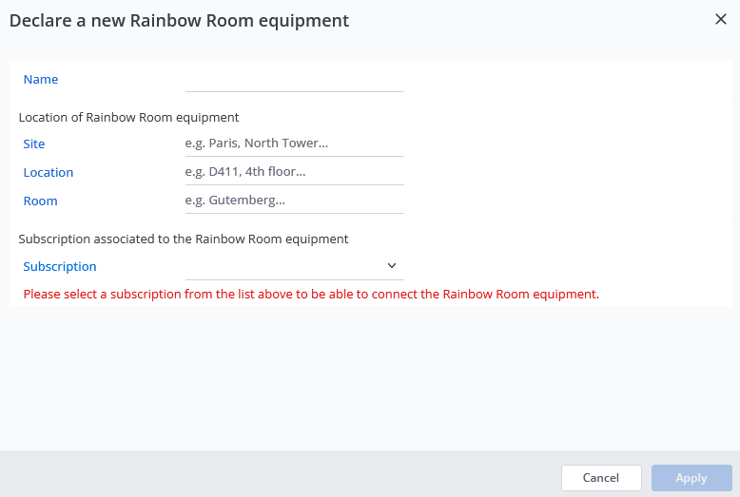Image resolution: width=740 pixels, height=497 pixels.
Task: Click the Site field label
Action: [x=34, y=144]
